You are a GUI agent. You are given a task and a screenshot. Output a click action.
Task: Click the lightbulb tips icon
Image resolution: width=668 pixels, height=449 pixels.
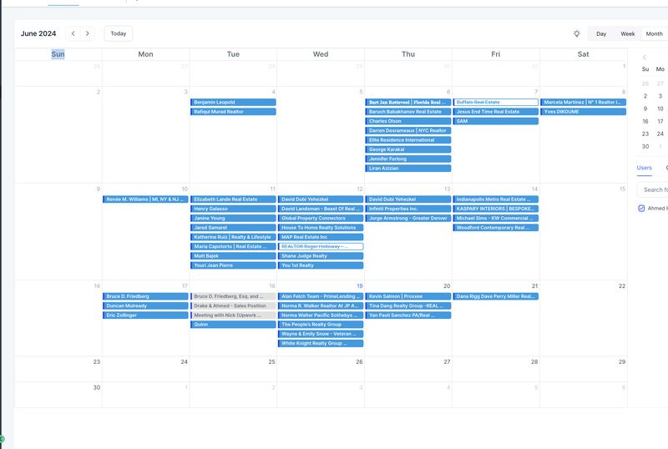pos(576,33)
